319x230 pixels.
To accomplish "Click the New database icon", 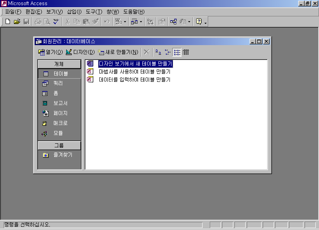I will pos(8,22).
